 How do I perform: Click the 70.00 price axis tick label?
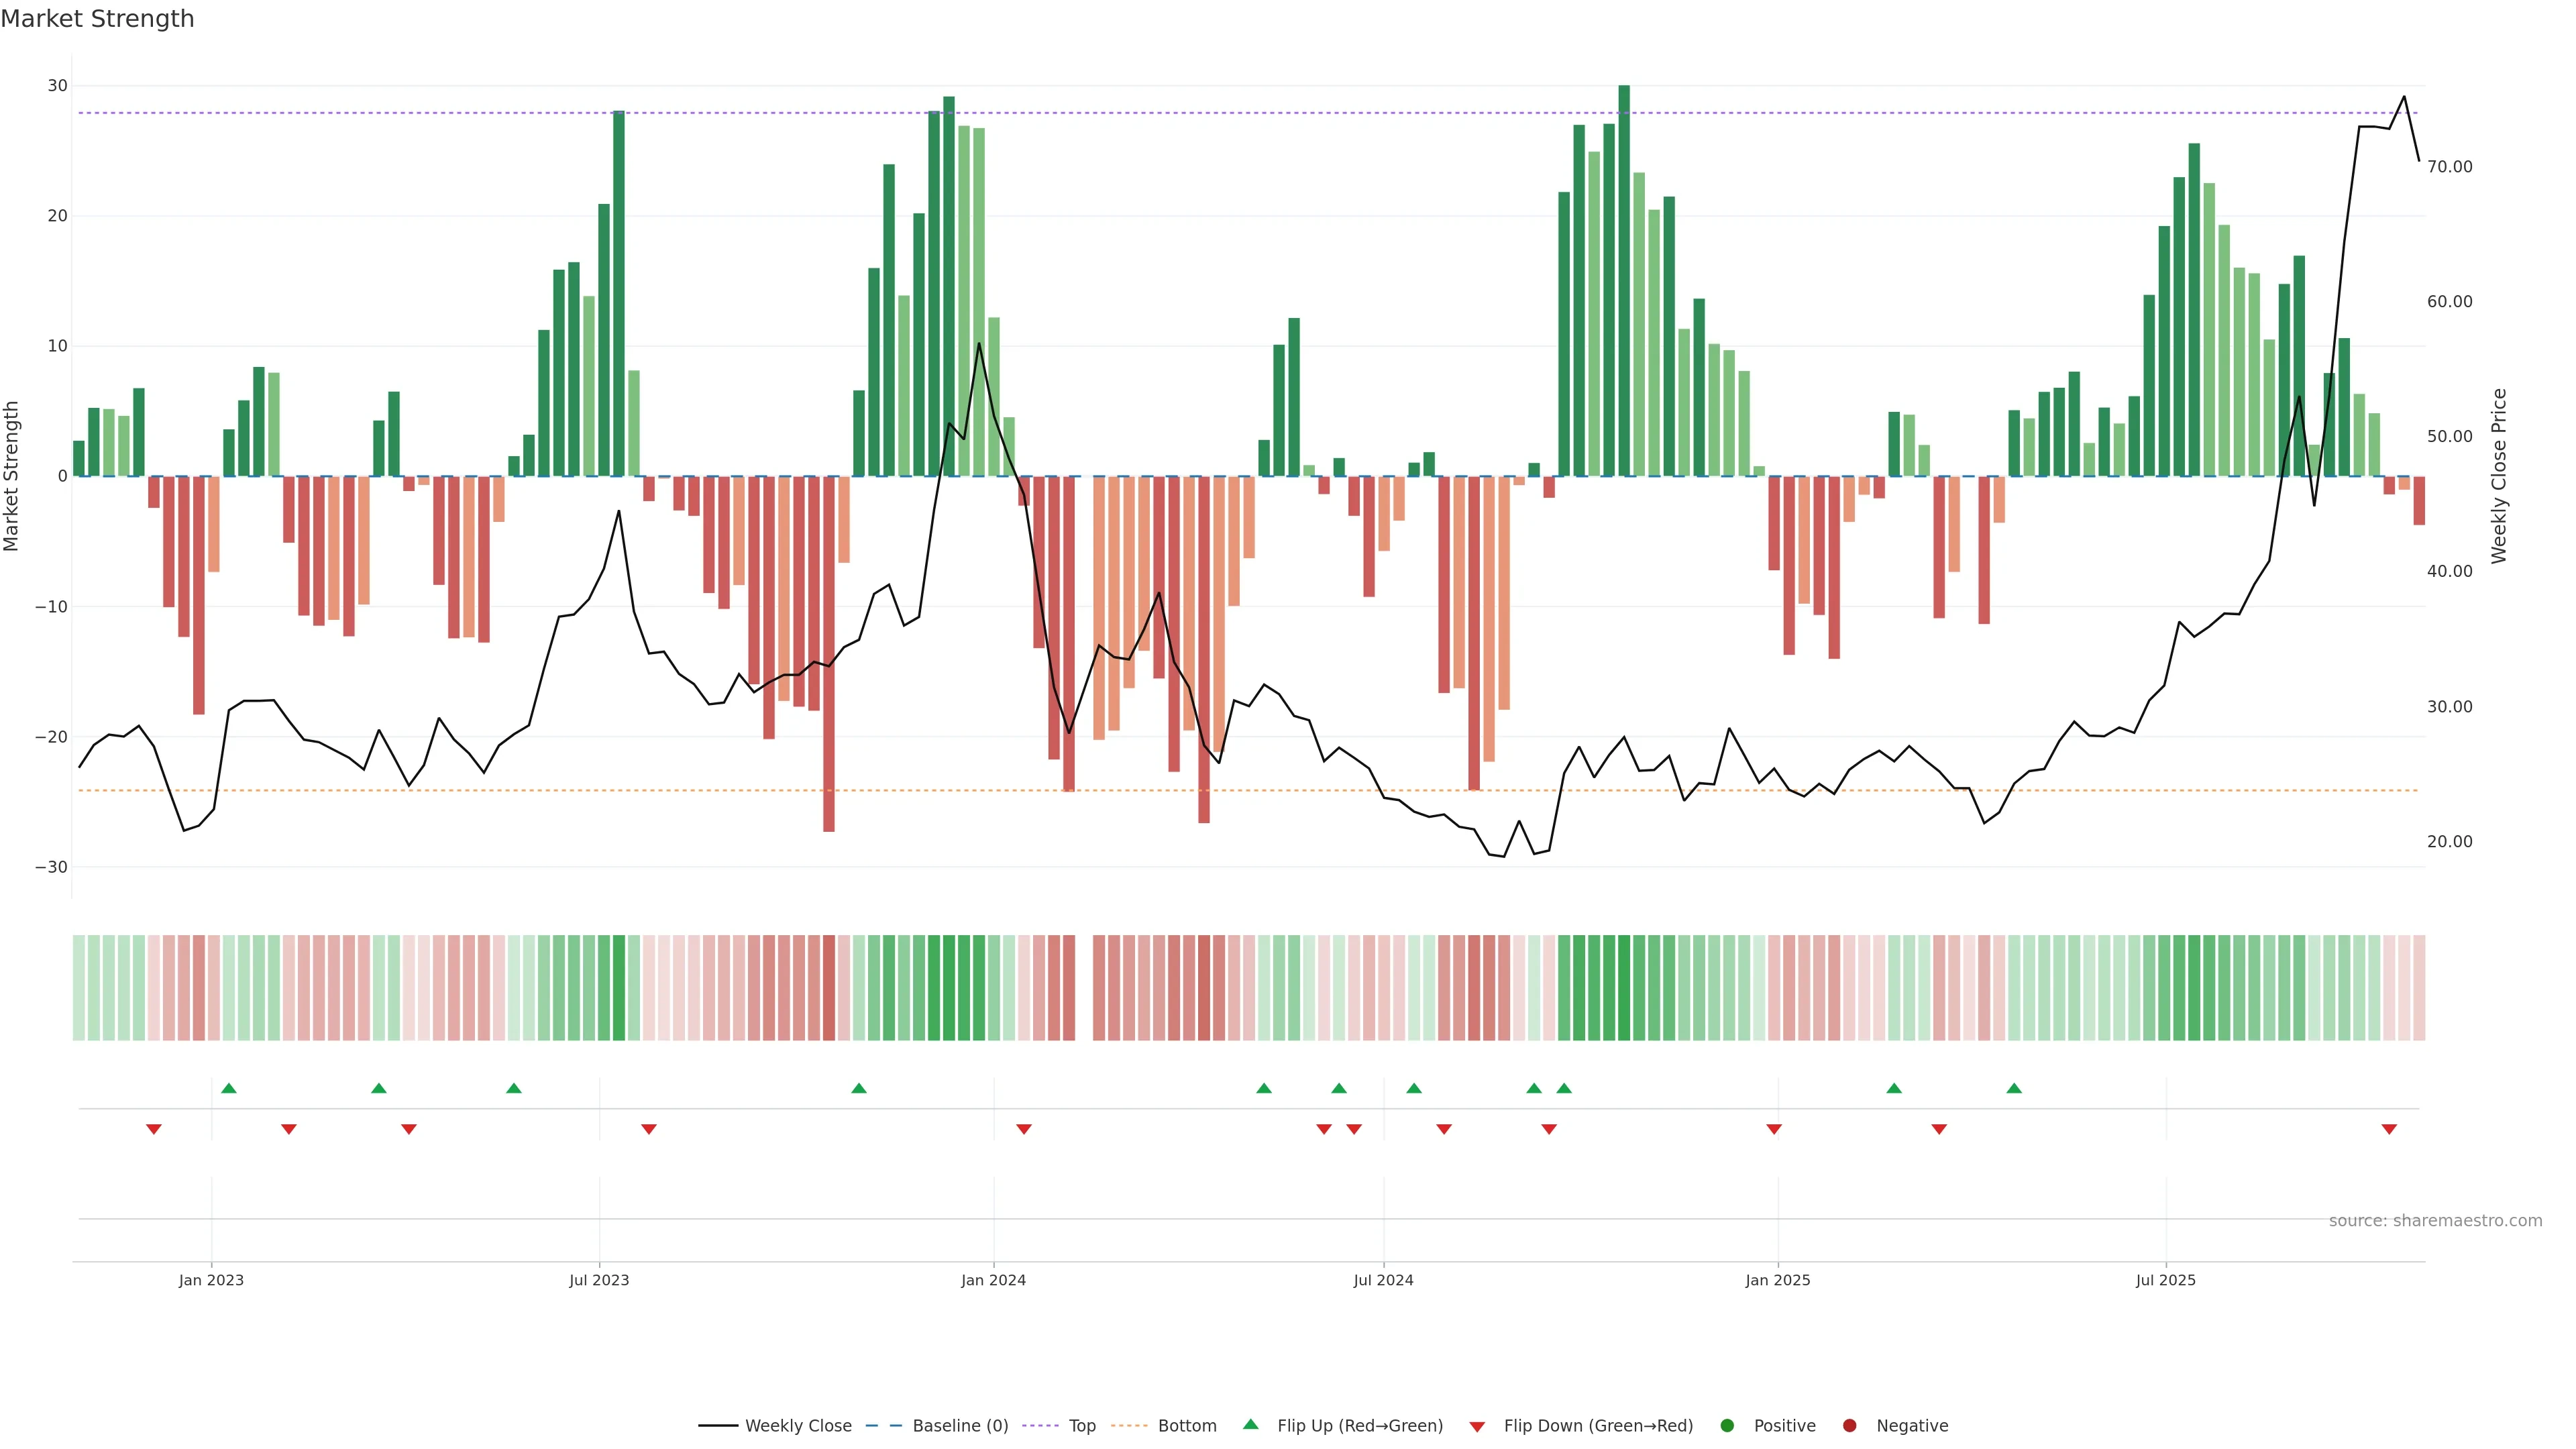[x=2449, y=167]
